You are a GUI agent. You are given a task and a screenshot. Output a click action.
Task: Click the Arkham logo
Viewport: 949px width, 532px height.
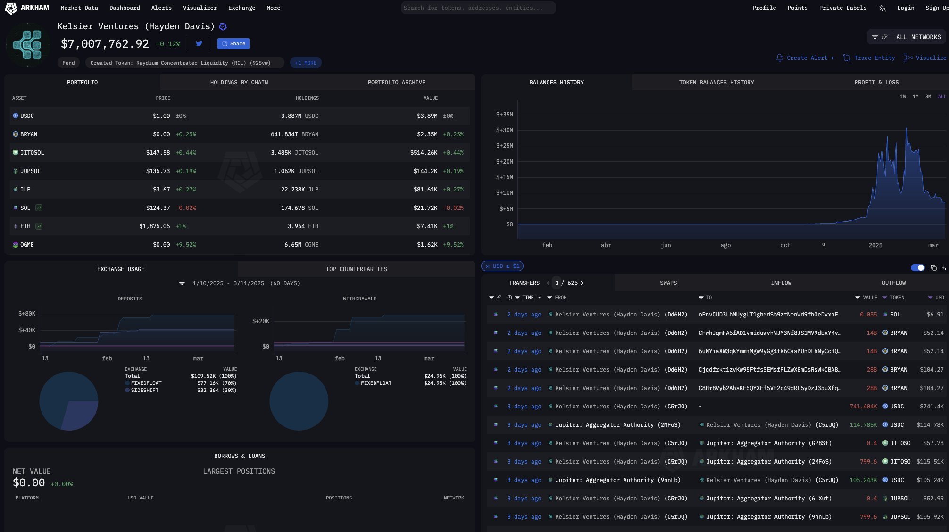click(x=27, y=8)
